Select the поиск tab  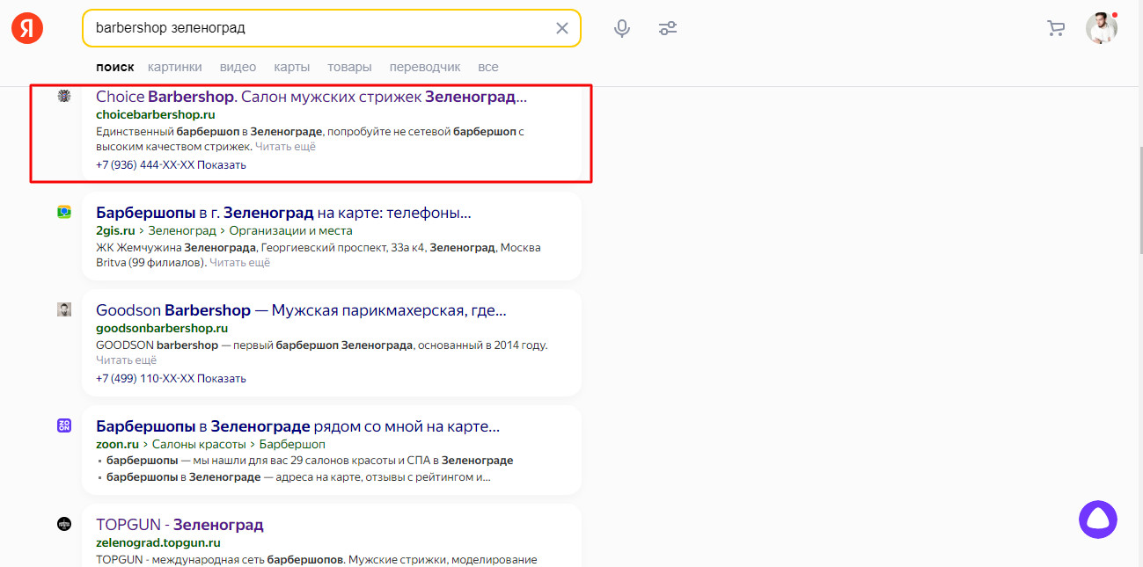(115, 67)
